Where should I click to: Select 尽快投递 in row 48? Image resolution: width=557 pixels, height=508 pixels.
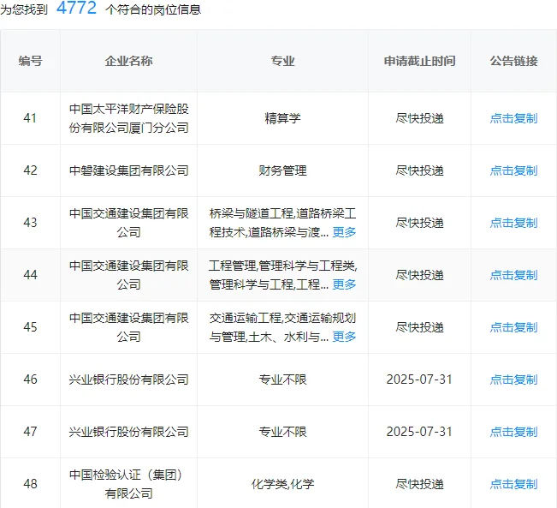click(419, 484)
